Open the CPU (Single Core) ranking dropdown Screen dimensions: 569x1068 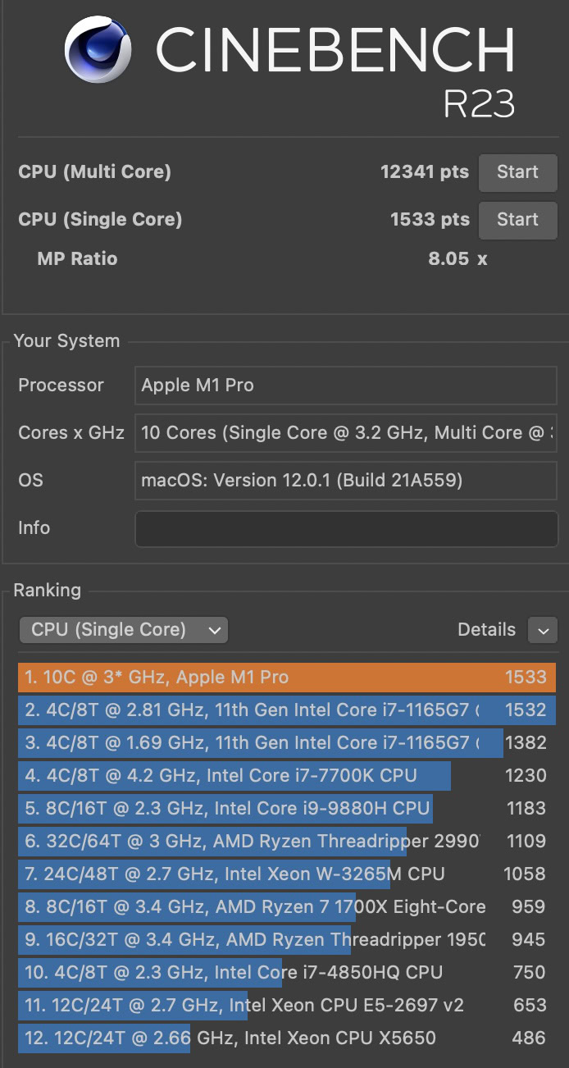[x=124, y=630]
